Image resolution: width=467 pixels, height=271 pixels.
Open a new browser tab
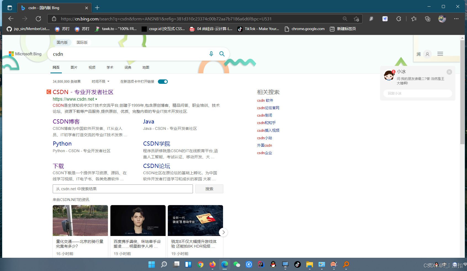tap(97, 8)
